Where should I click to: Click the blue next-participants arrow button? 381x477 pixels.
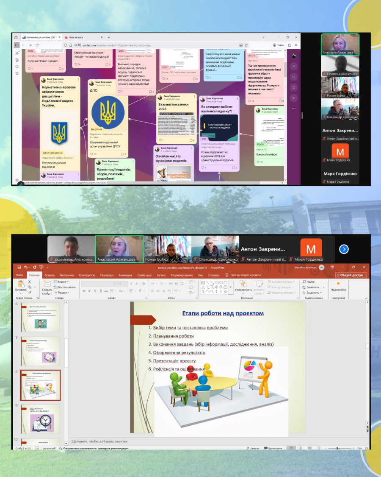tap(344, 249)
